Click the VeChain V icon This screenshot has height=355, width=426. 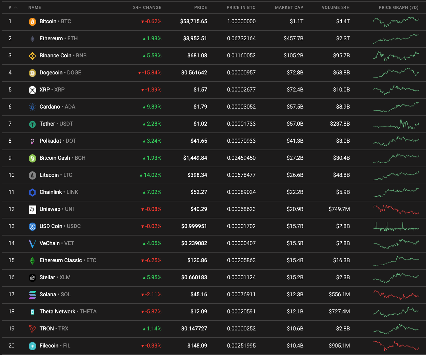coord(32,244)
